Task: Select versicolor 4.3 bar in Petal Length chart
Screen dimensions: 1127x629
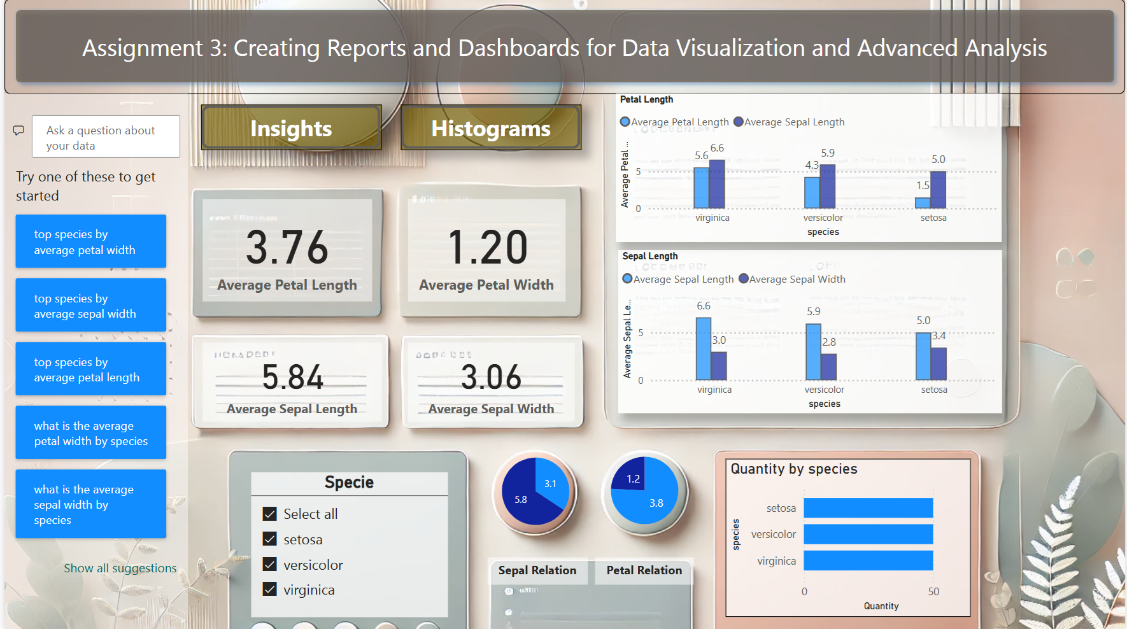Action: pyautogui.click(x=812, y=192)
